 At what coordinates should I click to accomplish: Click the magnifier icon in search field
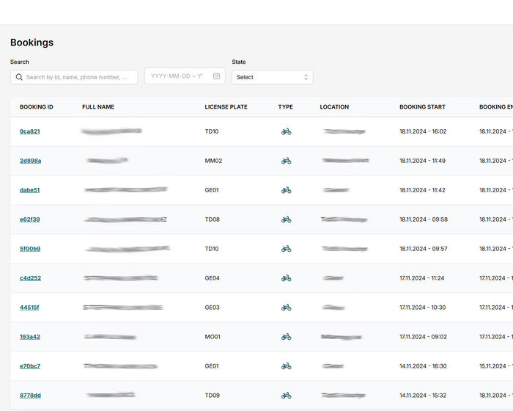[18, 77]
